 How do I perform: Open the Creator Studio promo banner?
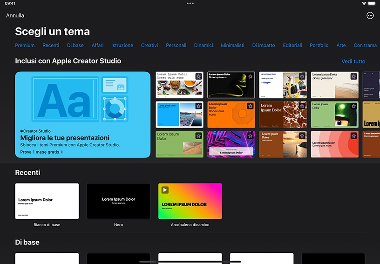(x=82, y=115)
